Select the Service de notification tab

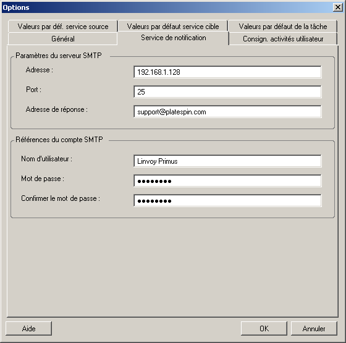pyautogui.click(x=173, y=38)
